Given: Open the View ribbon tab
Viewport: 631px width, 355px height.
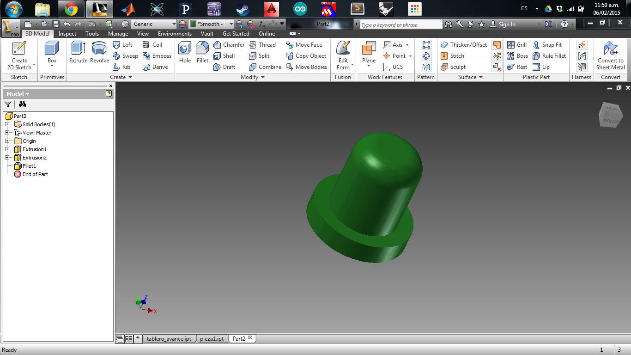Looking at the screenshot, I should pyautogui.click(x=143, y=34).
